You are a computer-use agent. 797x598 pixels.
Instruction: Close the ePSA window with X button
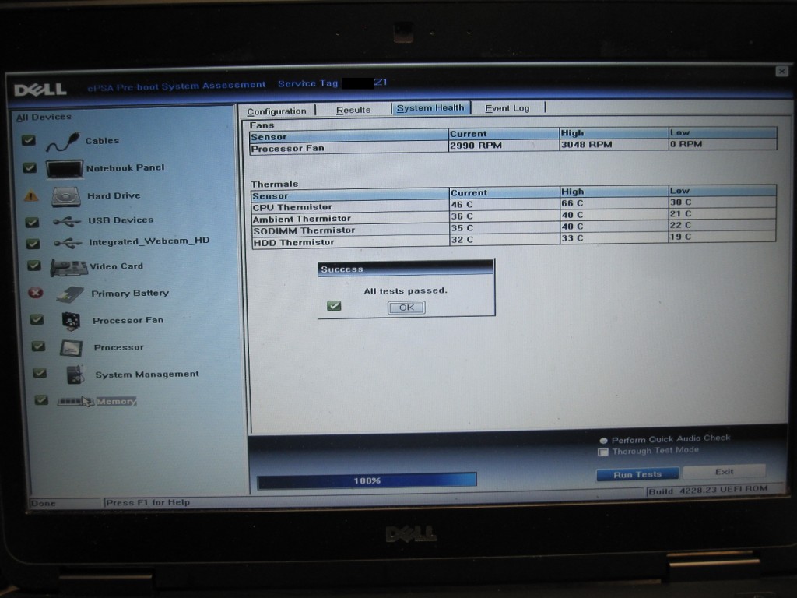coord(781,71)
